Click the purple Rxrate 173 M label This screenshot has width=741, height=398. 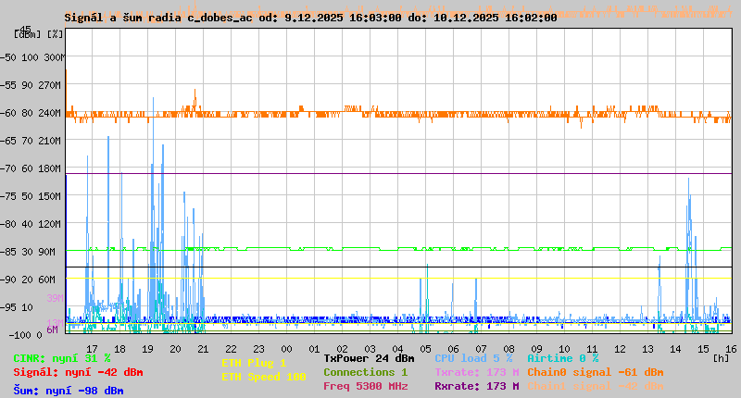click(476, 386)
